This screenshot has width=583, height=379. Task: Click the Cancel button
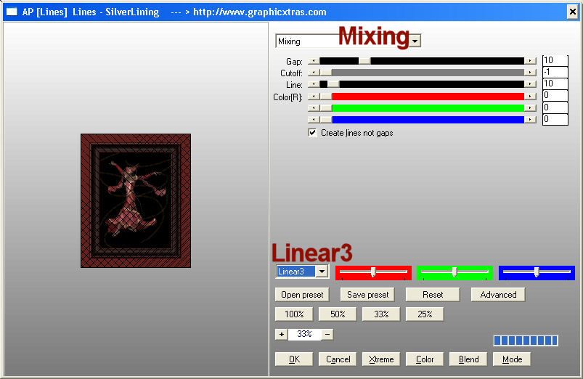coord(338,359)
